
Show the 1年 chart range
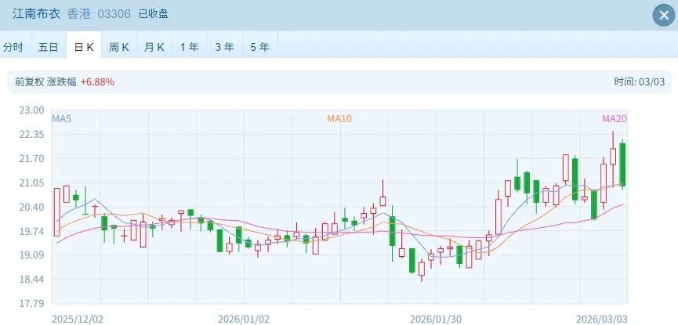coord(190,47)
